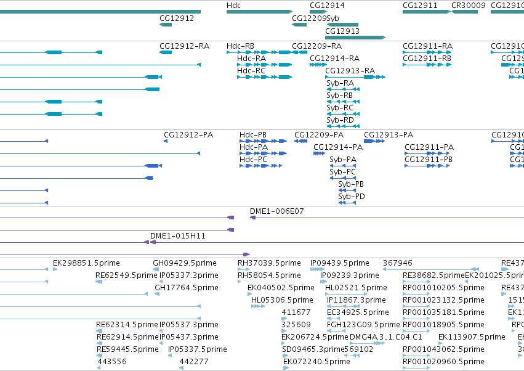Screen dimensions: 524x371
Task: Click protein Syb-PB
Action: point(351,184)
